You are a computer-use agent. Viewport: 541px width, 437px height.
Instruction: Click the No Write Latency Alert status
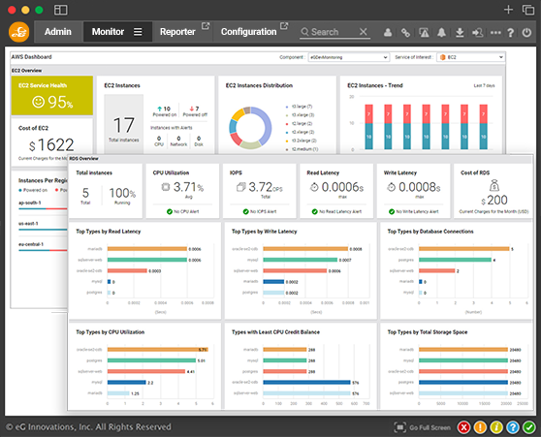pyautogui.click(x=414, y=212)
